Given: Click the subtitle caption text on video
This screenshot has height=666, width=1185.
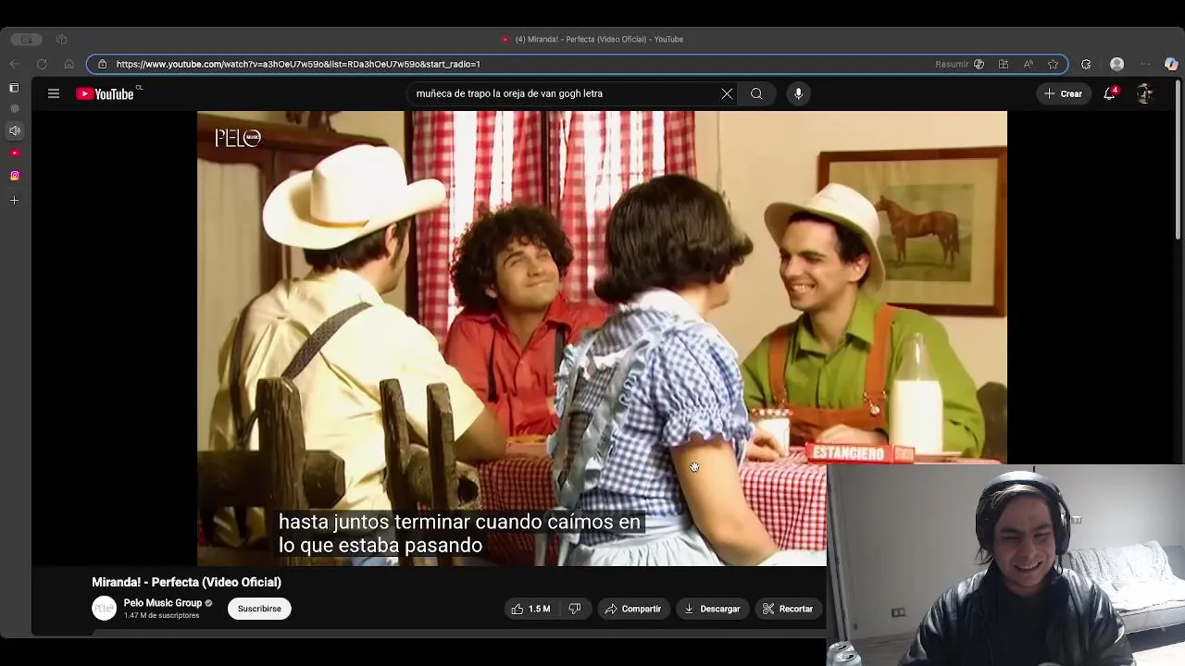Looking at the screenshot, I should pos(459,534).
